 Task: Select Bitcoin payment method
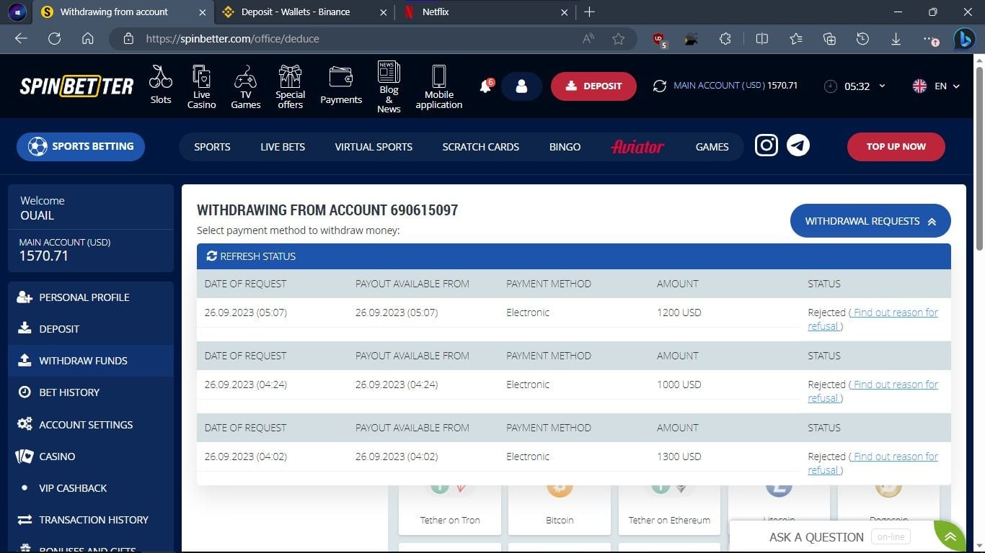pyautogui.click(x=560, y=510)
